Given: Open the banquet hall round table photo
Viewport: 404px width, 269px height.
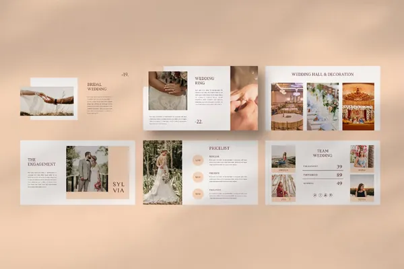Looking at the screenshot, I should [x=287, y=107].
